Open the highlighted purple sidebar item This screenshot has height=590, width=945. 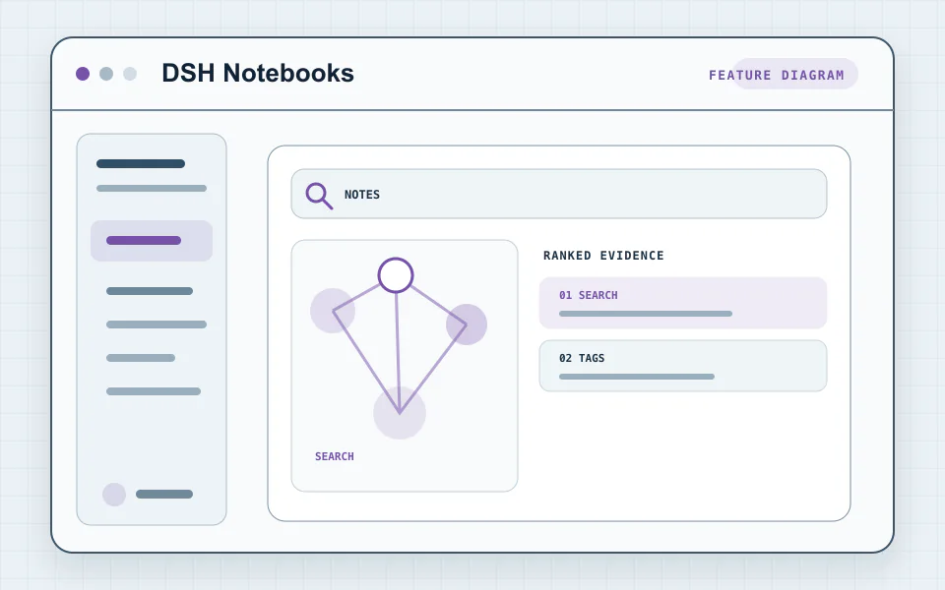pos(152,241)
